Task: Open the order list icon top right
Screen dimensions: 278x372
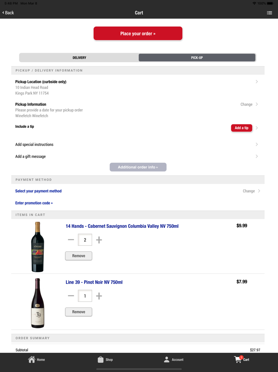Action: (x=269, y=12)
